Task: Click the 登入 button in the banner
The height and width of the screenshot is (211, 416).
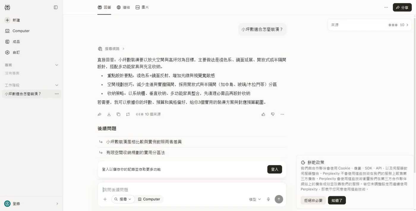Action: click(275, 169)
